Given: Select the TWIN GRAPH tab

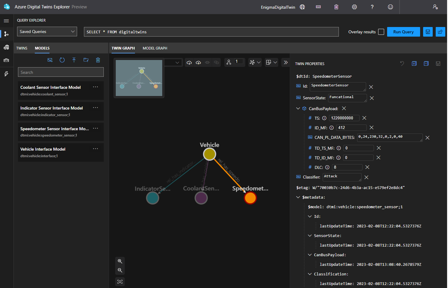Looking at the screenshot, I should click(123, 48).
